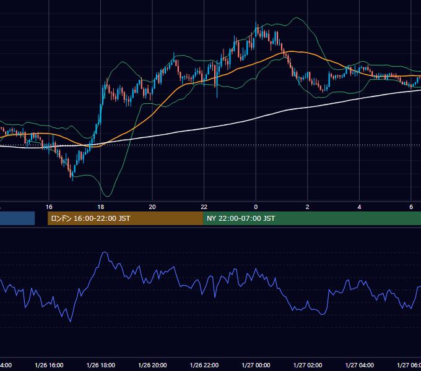Click the 0 hour label on price chart axis
This screenshot has width=421, height=371.
(x=256, y=207)
